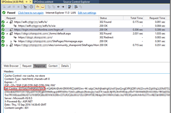Screen dimensions: 171x113
Task: Open the 'Edit run settings' link
Action: [87, 13]
